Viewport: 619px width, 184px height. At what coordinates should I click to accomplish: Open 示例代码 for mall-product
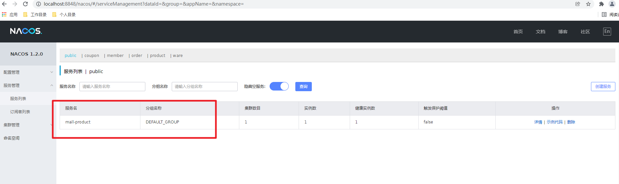pos(555,122)
